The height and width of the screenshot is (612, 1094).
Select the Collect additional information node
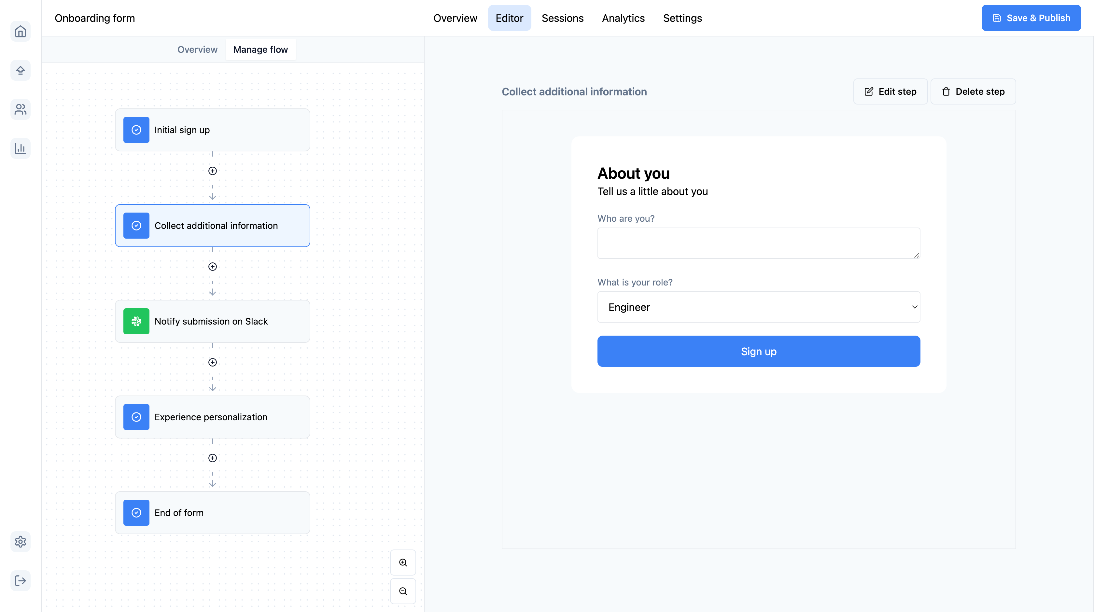[213, 226]
